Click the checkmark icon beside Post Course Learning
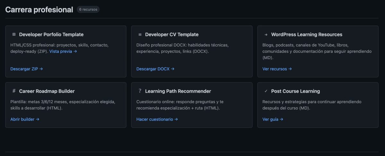385x156 pixels. tap(266, 91)
